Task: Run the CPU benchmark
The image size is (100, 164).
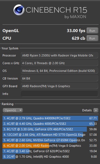Action: tap(92, 38)
